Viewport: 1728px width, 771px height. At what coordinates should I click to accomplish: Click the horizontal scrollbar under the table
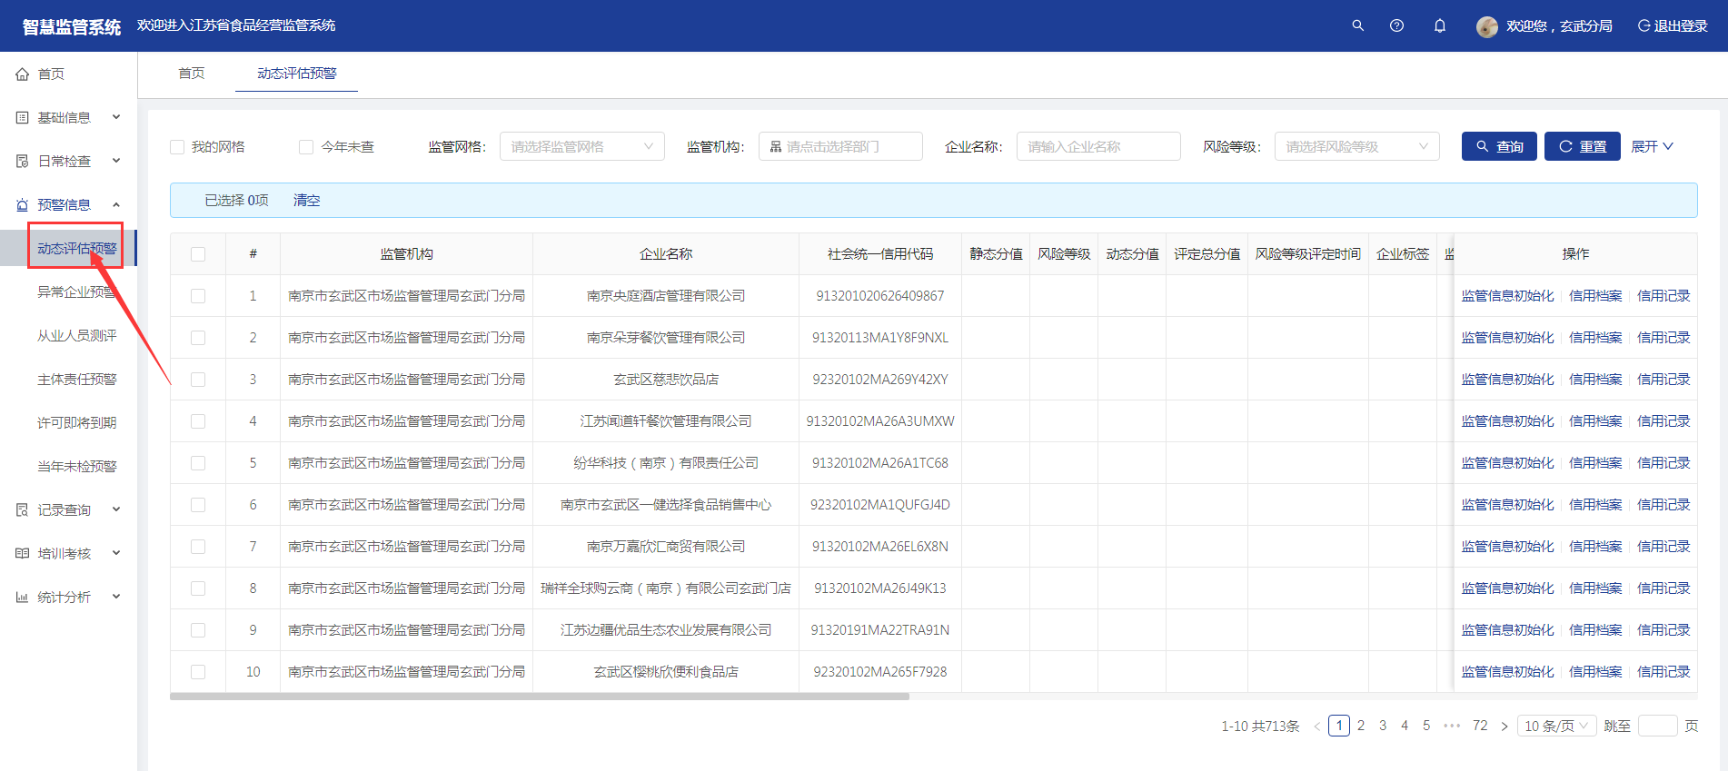click(x=540, y=697)
